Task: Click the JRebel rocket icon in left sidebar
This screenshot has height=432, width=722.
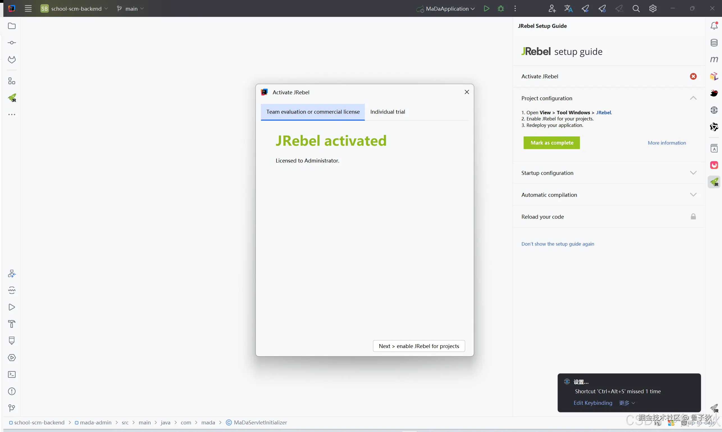Action: pyautogui.click(x=12, y=98)
